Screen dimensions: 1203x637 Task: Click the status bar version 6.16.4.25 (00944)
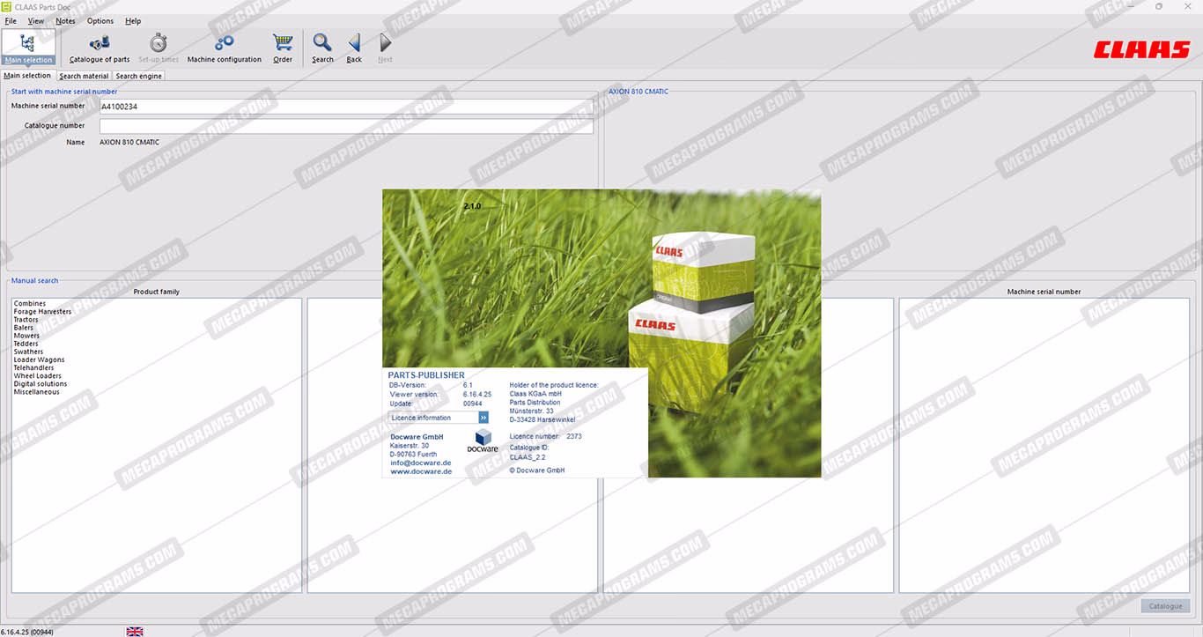click(28, 631)
